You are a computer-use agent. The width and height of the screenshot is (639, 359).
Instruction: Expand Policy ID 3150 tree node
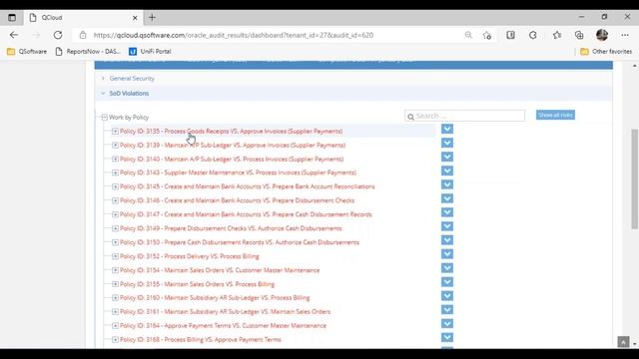(x=115, y=242)
